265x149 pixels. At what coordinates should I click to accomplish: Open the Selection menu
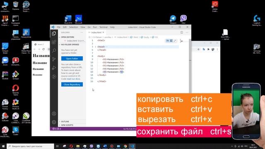(x=74, y=27)
